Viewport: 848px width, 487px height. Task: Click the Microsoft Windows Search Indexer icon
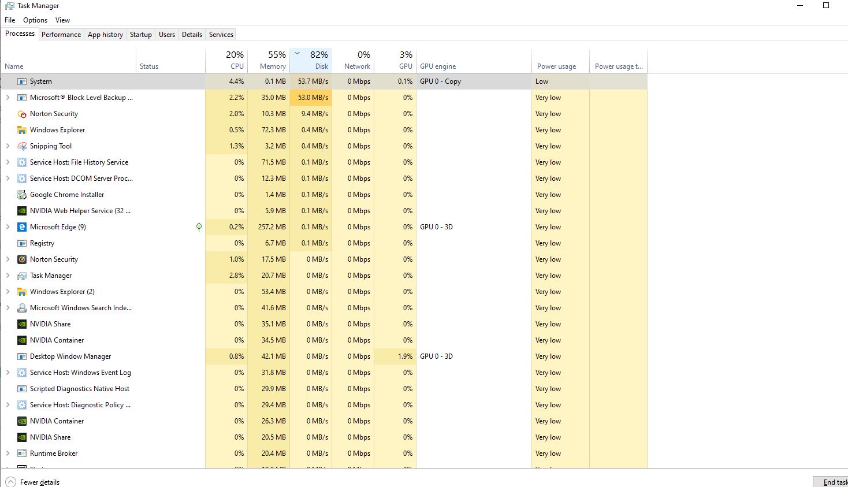[x=22, y=308]
